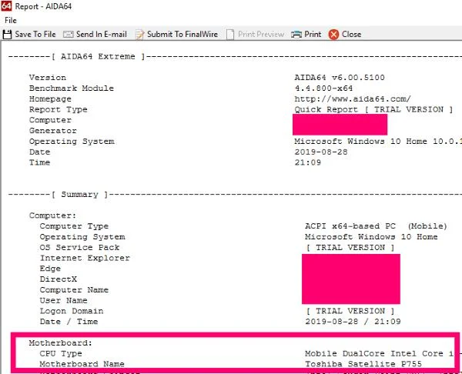
Task: Open the File menu
Action: (11, 20)
